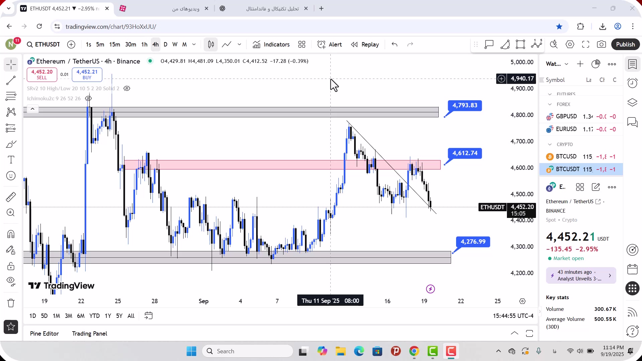Viewport: 642px width, 361px height.
Task: Collapse the FUTURES watchlist section
Action: coord(550,94)
